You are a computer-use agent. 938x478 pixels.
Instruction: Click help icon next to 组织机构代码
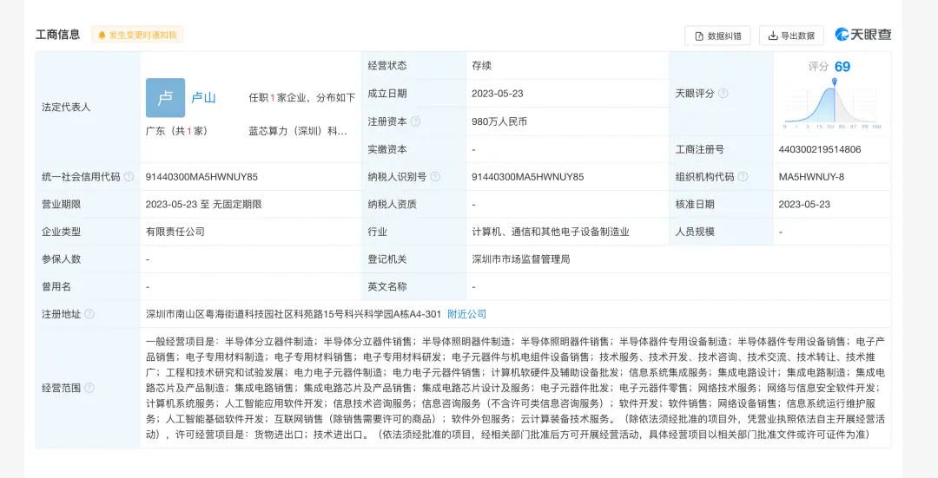point(743,177)
